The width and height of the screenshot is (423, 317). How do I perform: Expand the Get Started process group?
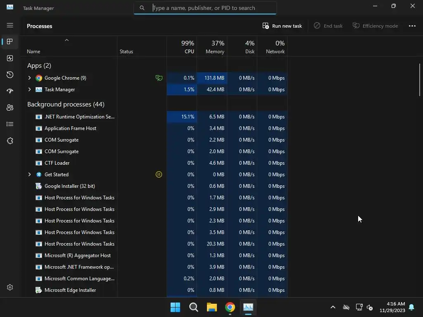click(x=29, y=175)
